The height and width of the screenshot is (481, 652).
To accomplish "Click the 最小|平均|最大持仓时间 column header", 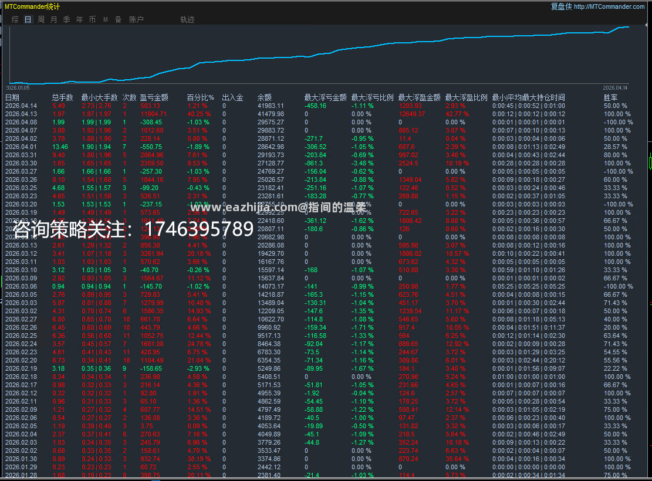I will (x=529, y=98).
